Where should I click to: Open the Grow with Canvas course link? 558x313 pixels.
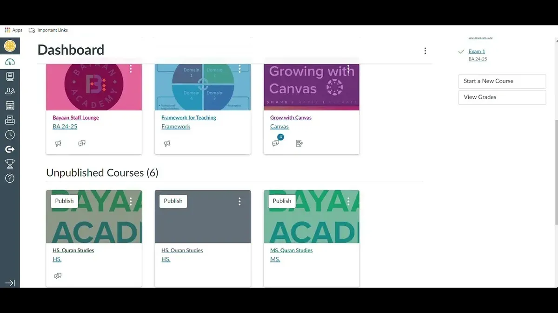tap(291, 118)
